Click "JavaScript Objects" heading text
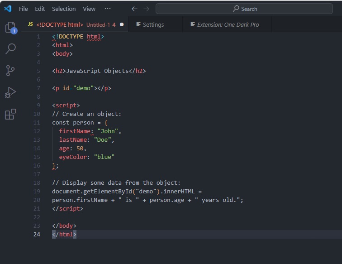The image size is (342, 264). click(x=97, y=71)
